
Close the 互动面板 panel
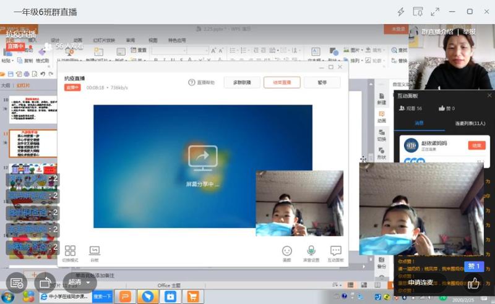coord(489,95)
